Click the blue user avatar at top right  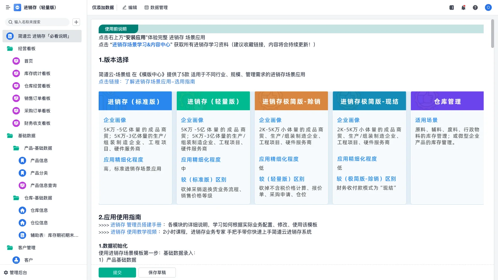(488, 7)
